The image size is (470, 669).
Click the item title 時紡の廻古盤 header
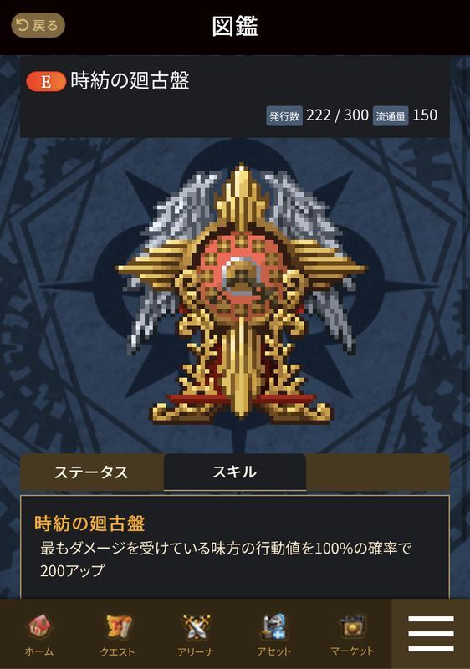tap(130, 80)
